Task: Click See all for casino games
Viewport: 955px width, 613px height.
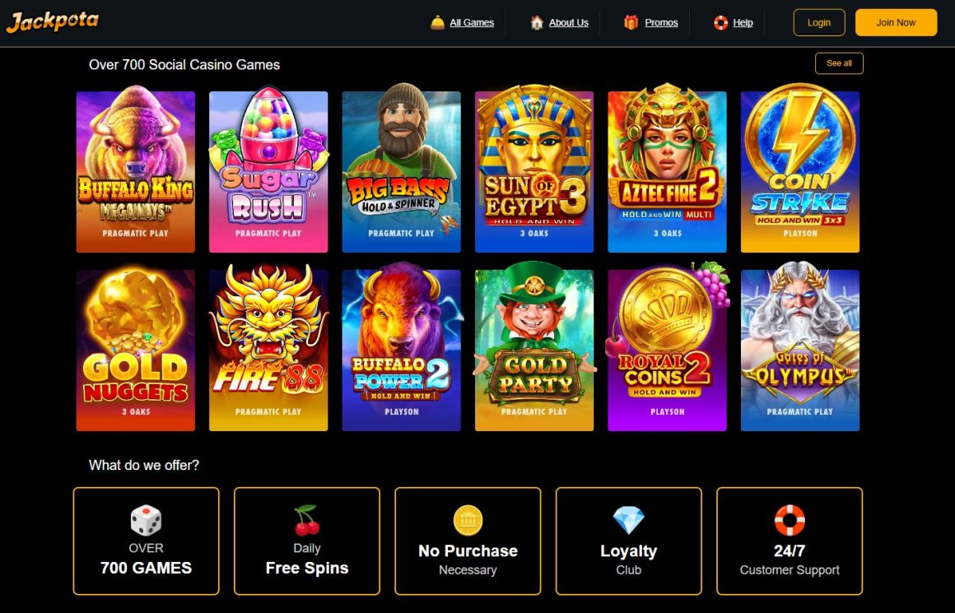Action: click(839, 63)
